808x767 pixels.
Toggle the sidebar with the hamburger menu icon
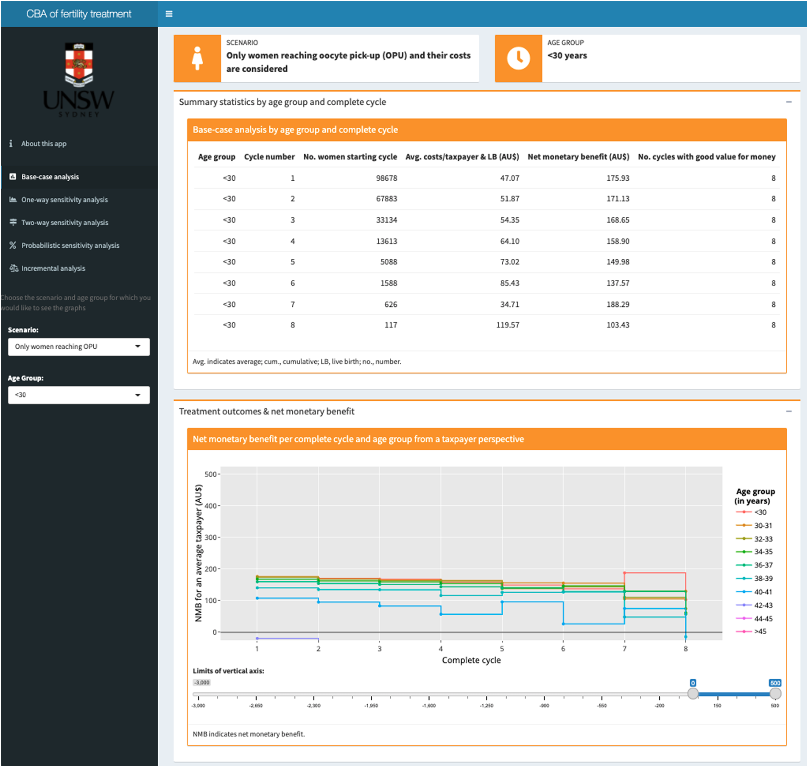point(169,14)
